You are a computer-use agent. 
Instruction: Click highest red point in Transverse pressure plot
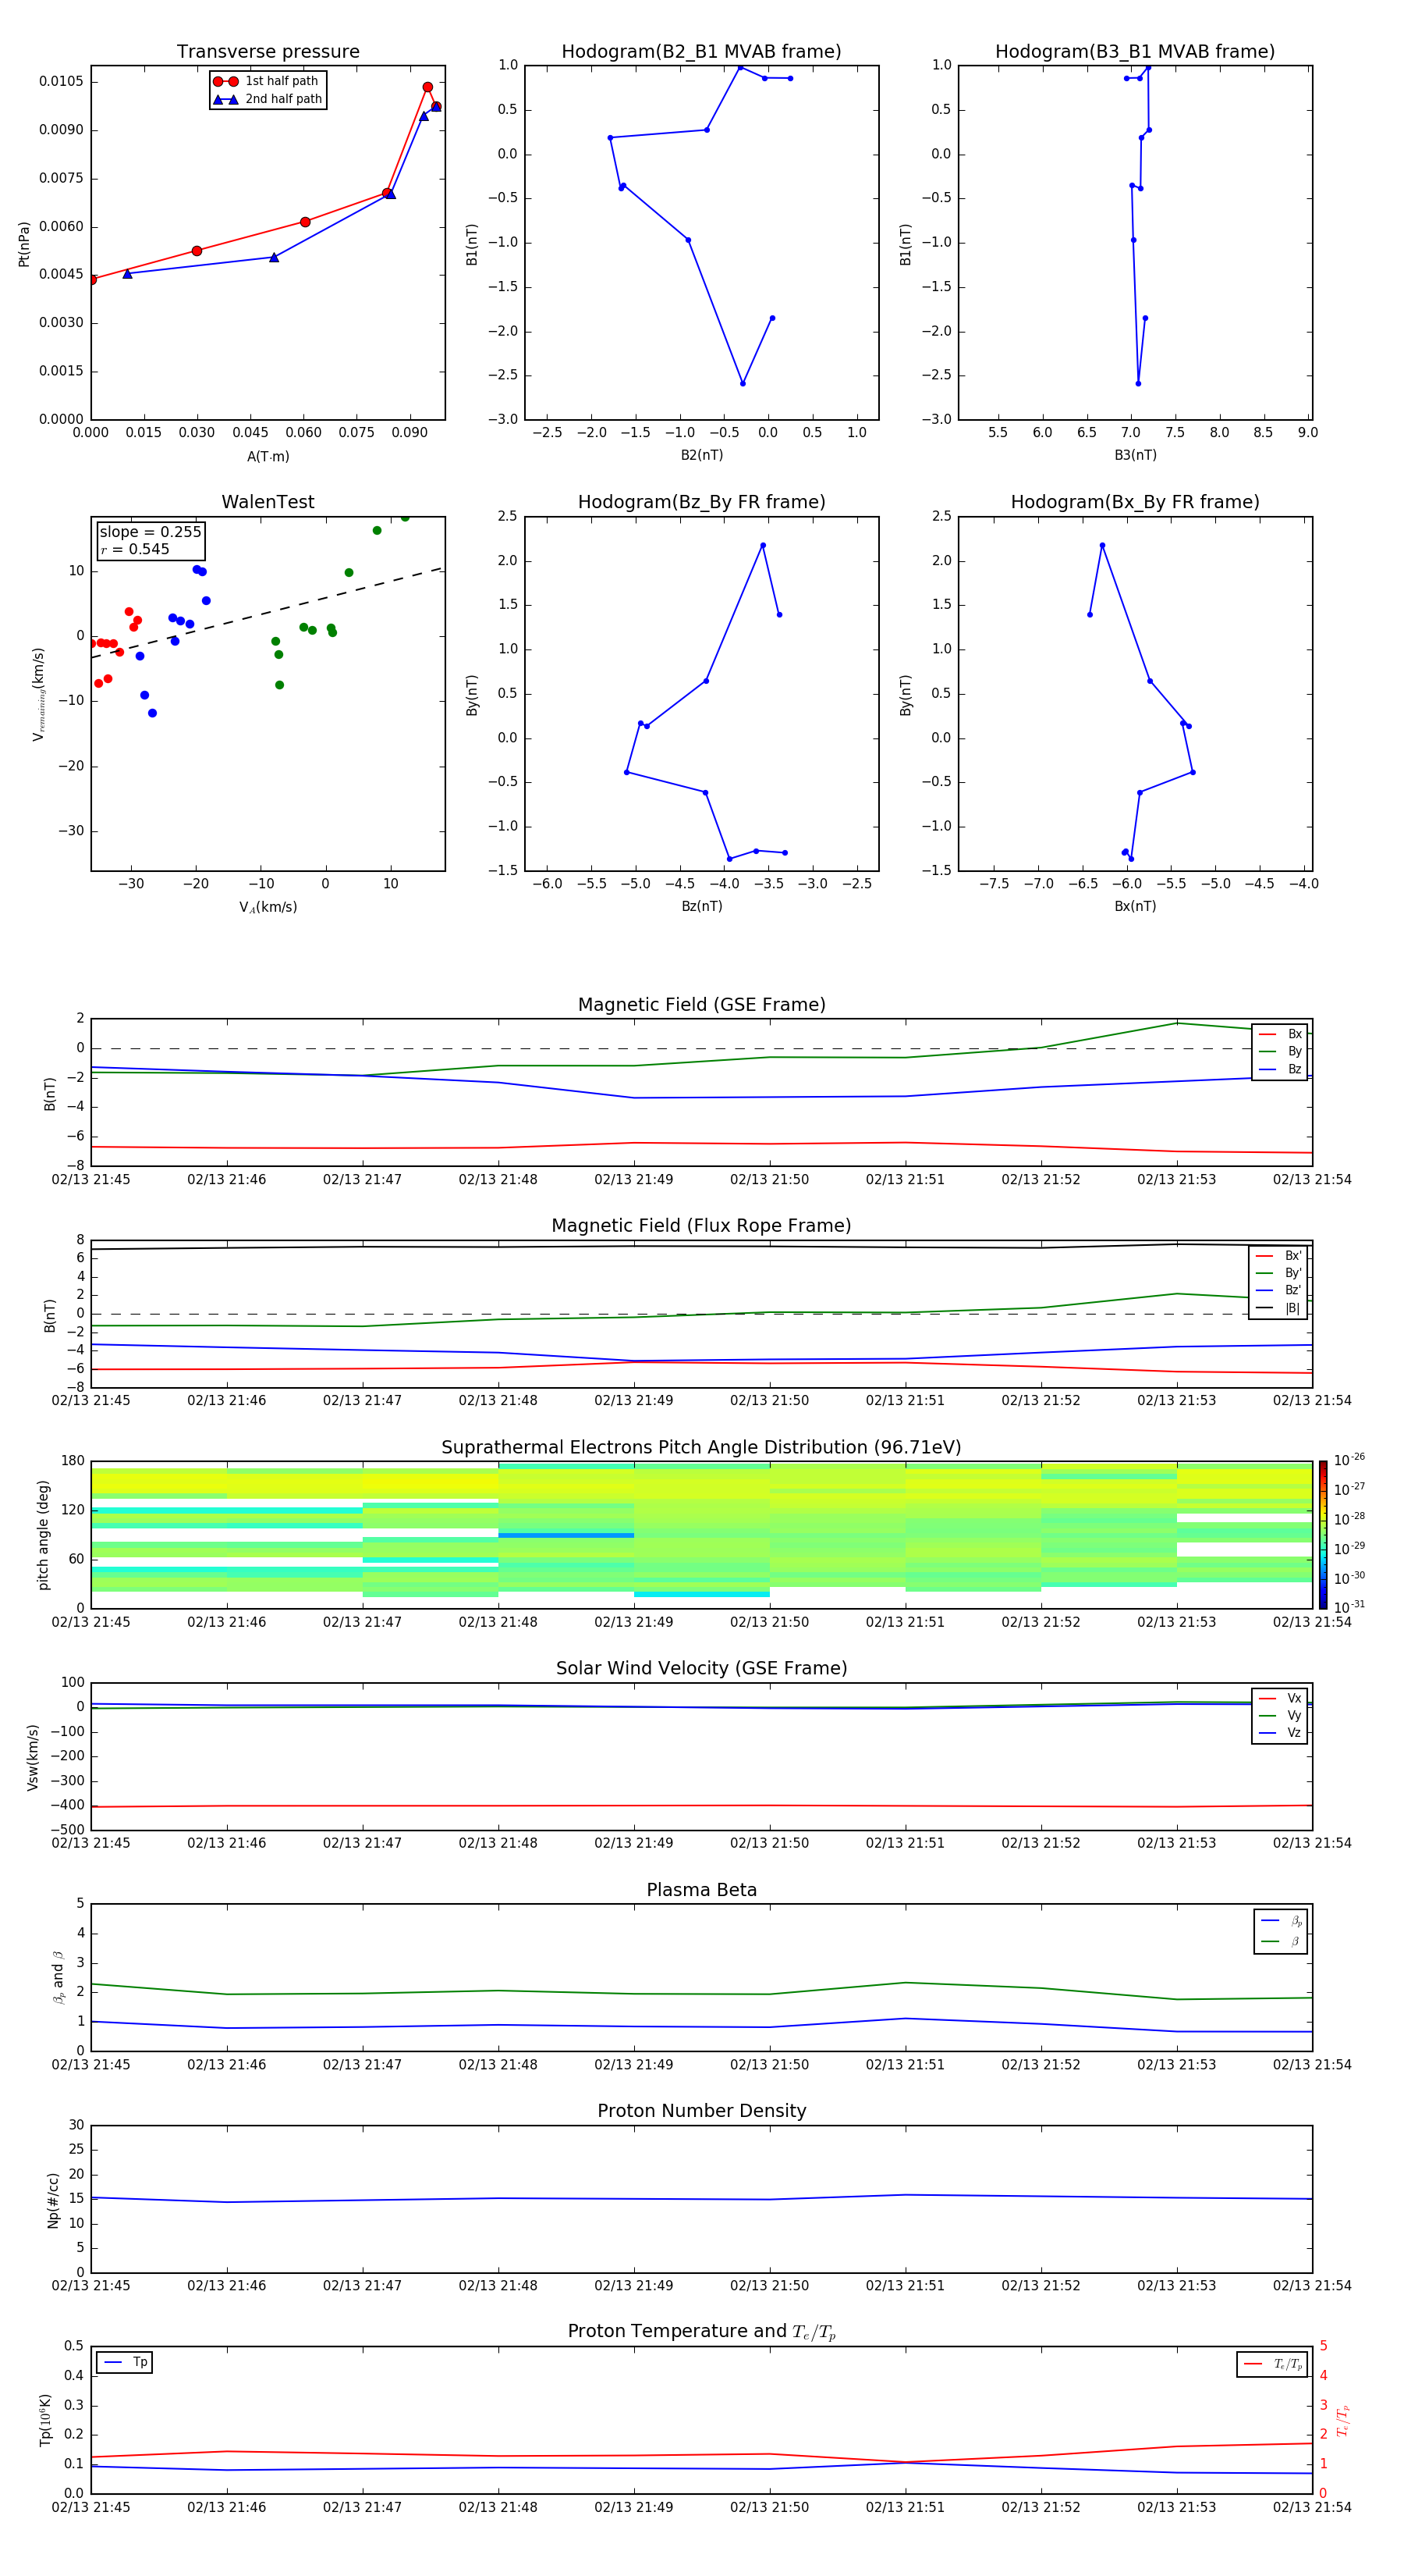[x=427, y=87]
